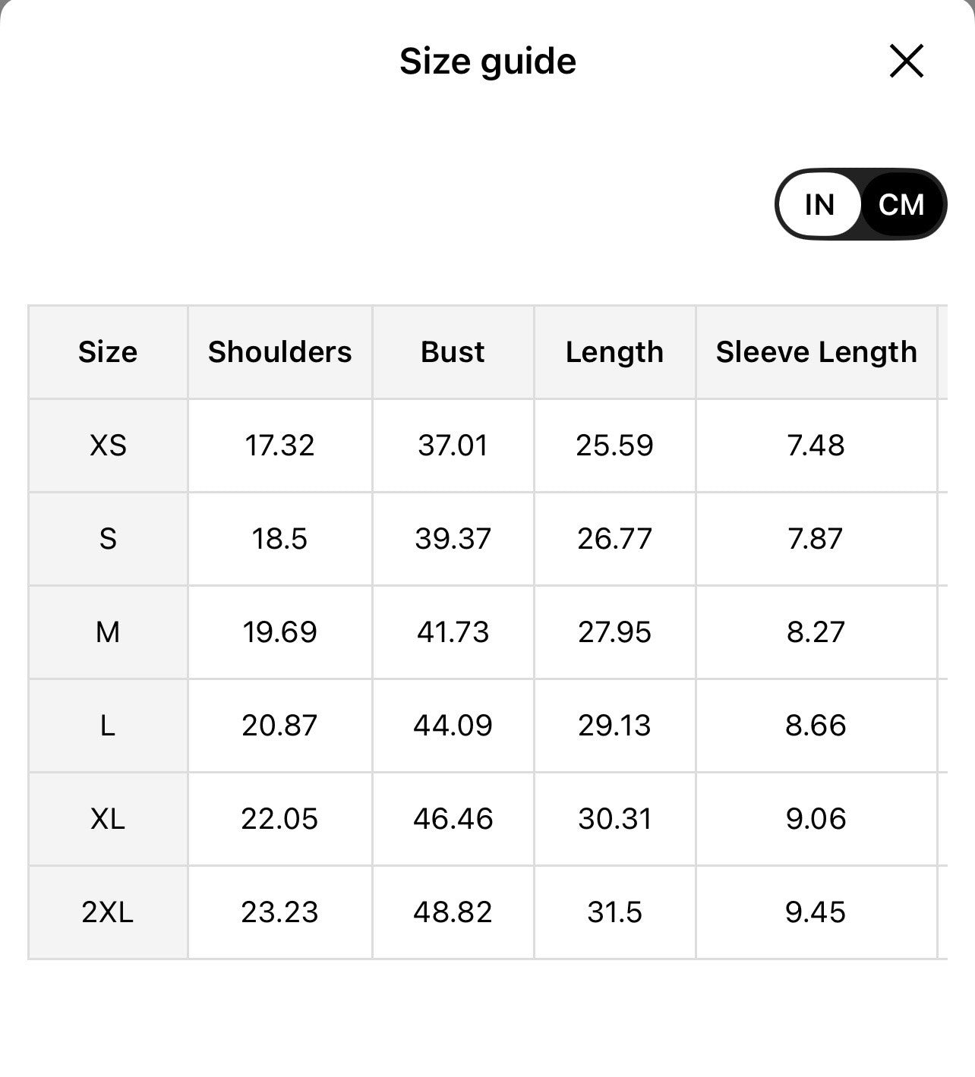Click the S size row label
Screen dimensions: 975x1077
point(108,539)
